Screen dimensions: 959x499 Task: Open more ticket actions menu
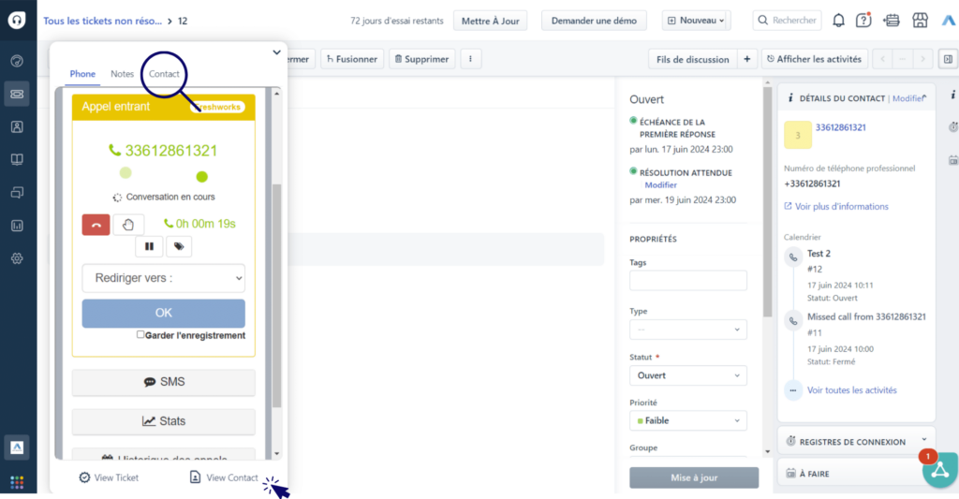tap(470, 59)
